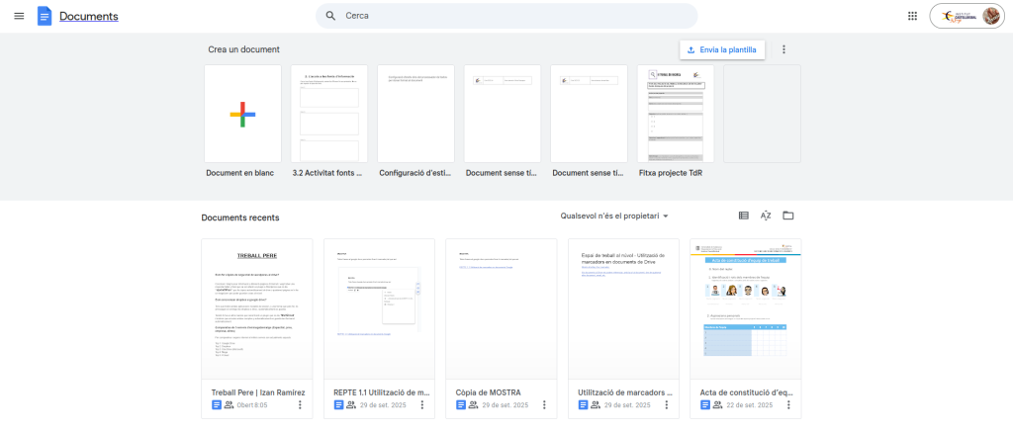Open the Google apps grid

point(912,16)
